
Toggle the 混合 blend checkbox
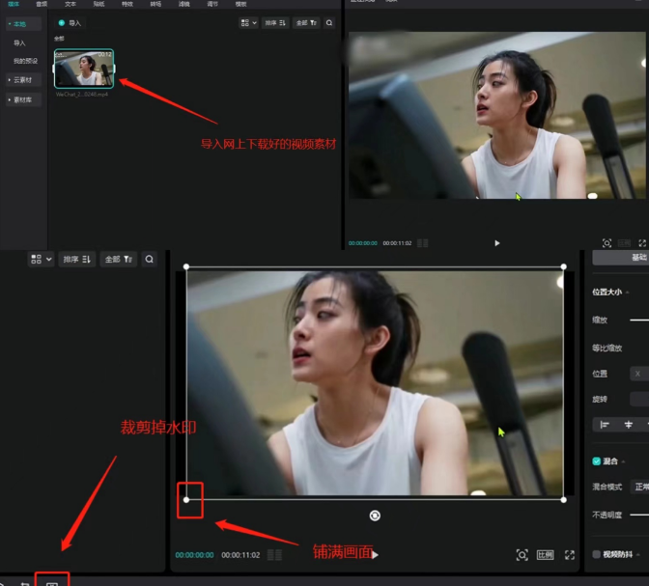click(x=597, y=461)
